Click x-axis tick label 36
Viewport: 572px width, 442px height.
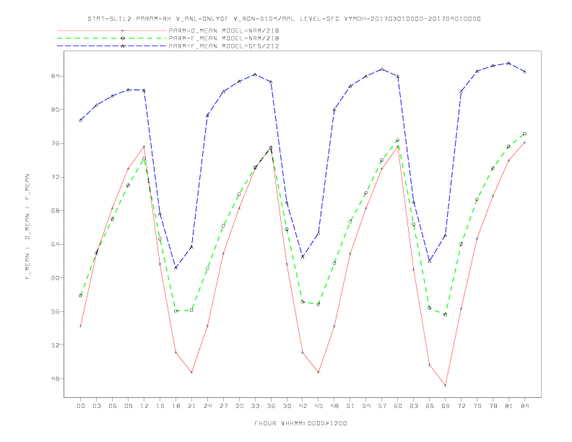click(271, 406)
